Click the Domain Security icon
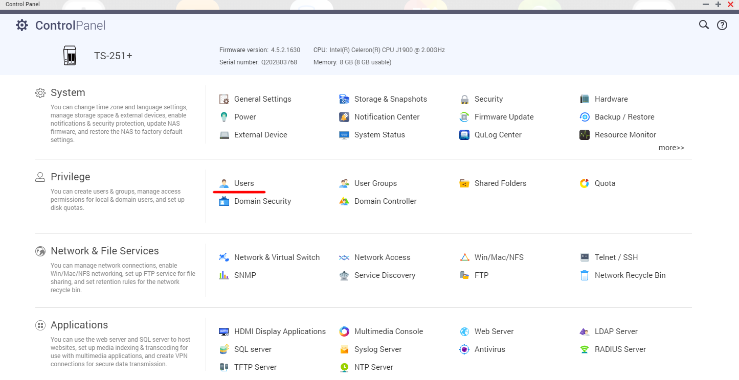The height and width of the screenshot is (380, 739). (224, 201)
